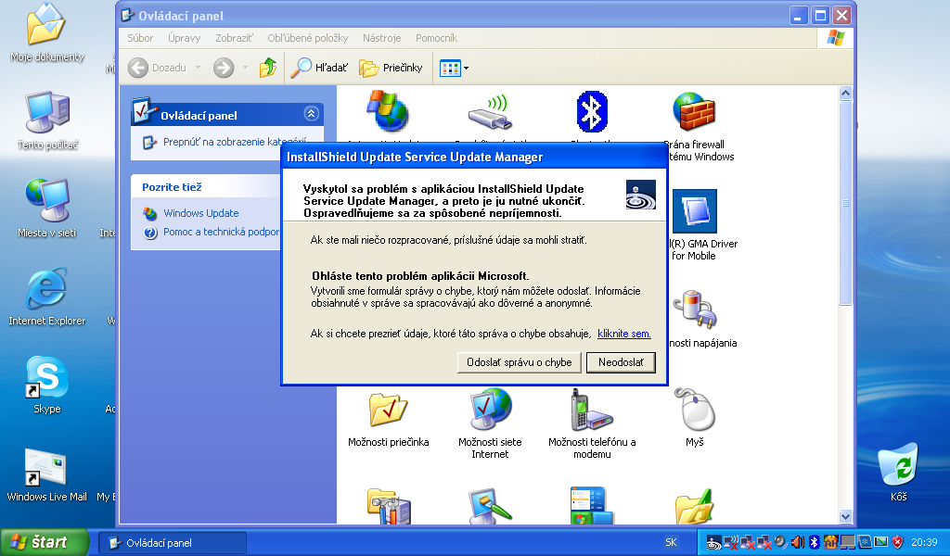Click the 20:39 clock in taskbar

(924, 542)
